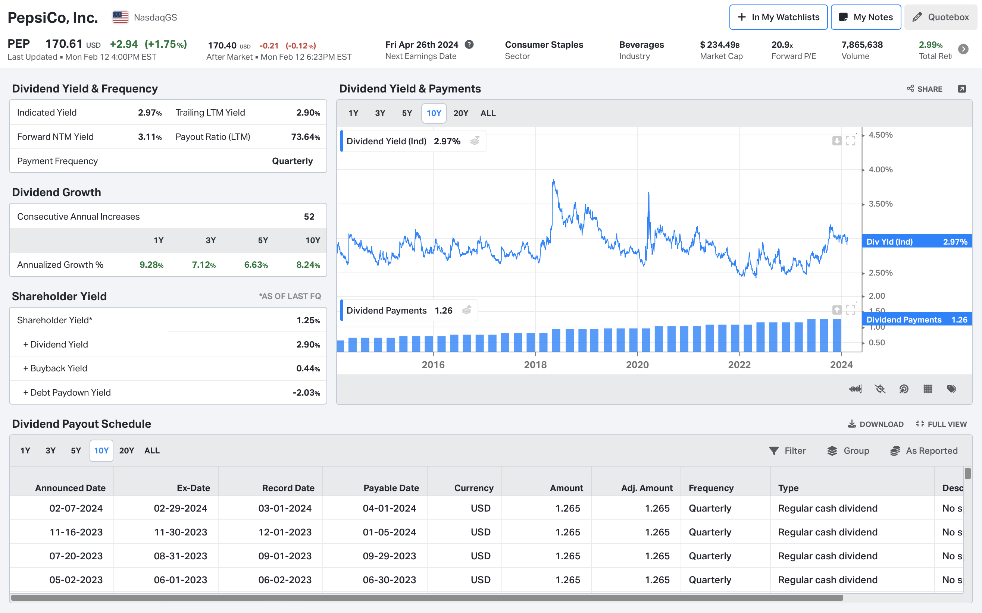Click the Dividend Yield (Ind) legend label
The width and height of the screenshot is (982, 613).
(386, 141)
